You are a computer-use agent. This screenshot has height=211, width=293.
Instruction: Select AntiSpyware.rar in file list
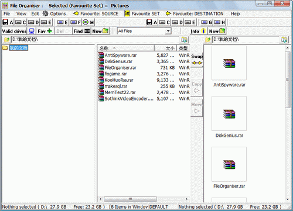tap(121, 56)
